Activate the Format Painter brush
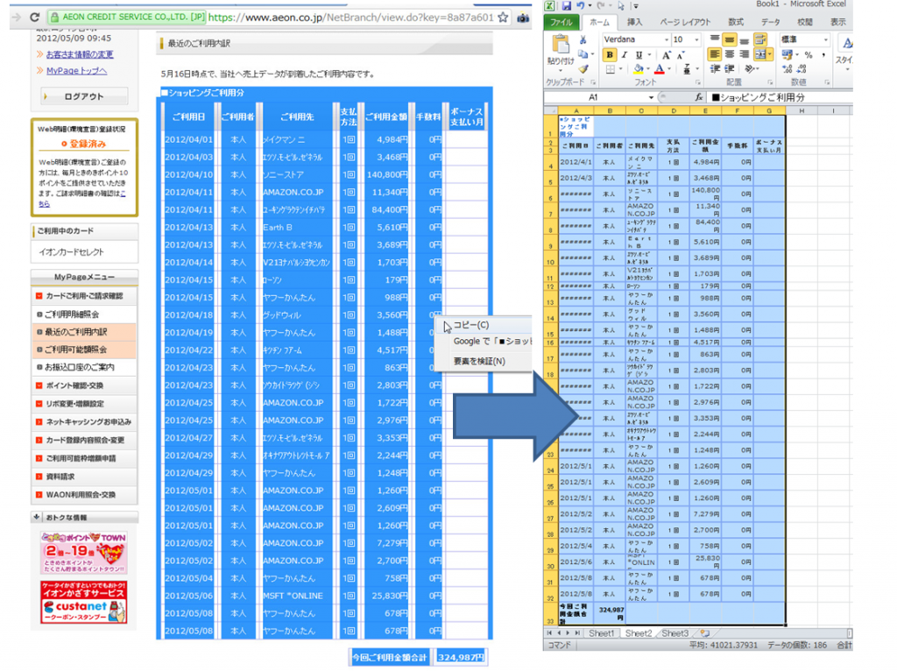Viewport: 897px width, 671px height. pyautogui.click(x=583, y=68)
